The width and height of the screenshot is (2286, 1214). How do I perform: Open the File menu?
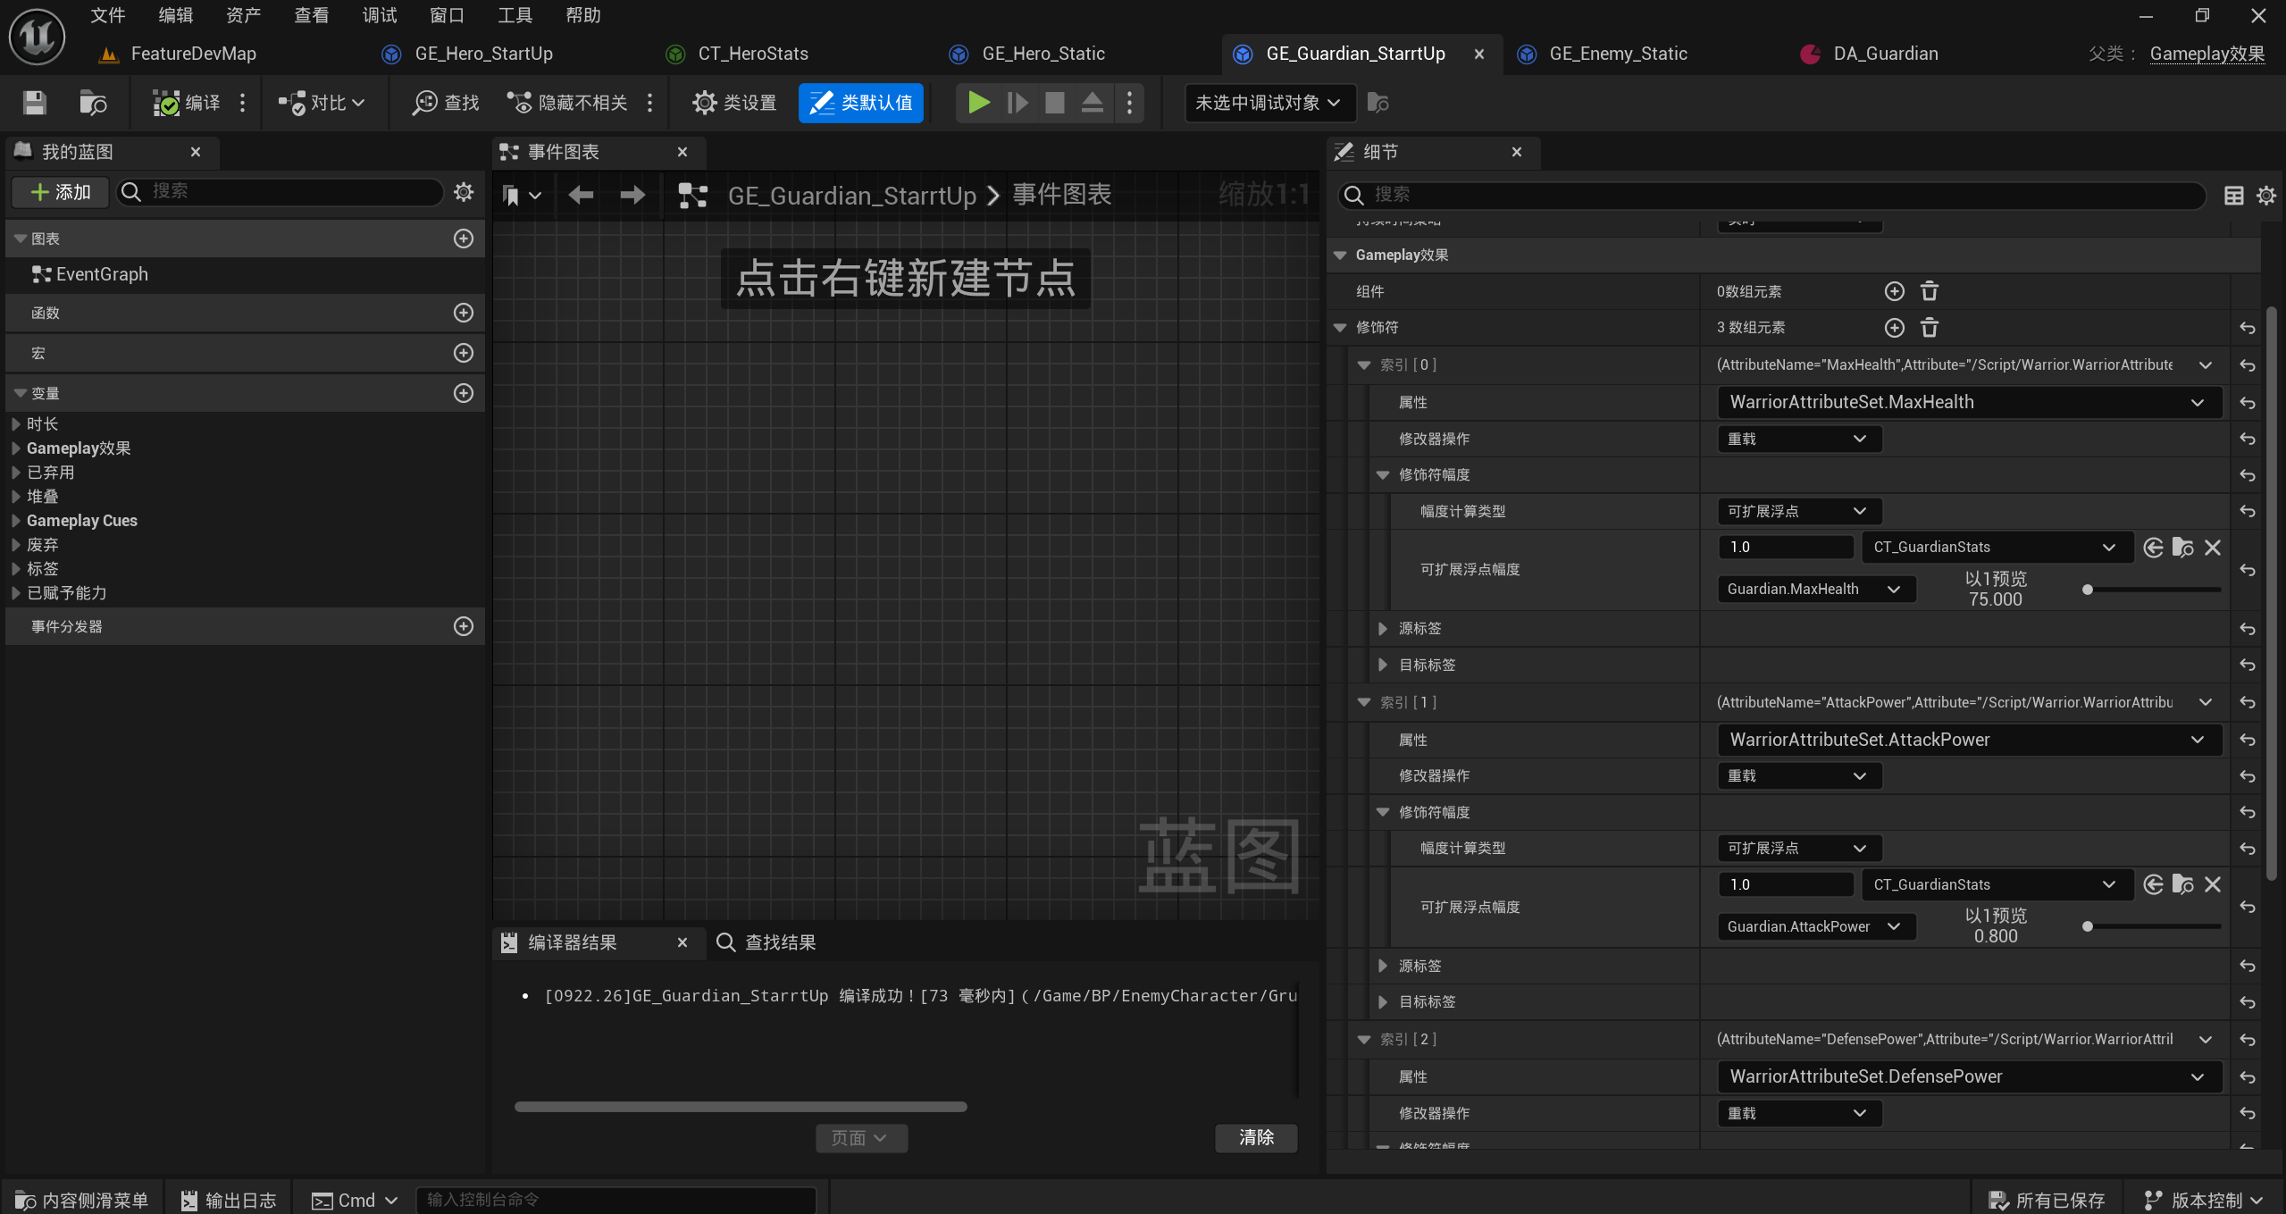pos(108,15)
